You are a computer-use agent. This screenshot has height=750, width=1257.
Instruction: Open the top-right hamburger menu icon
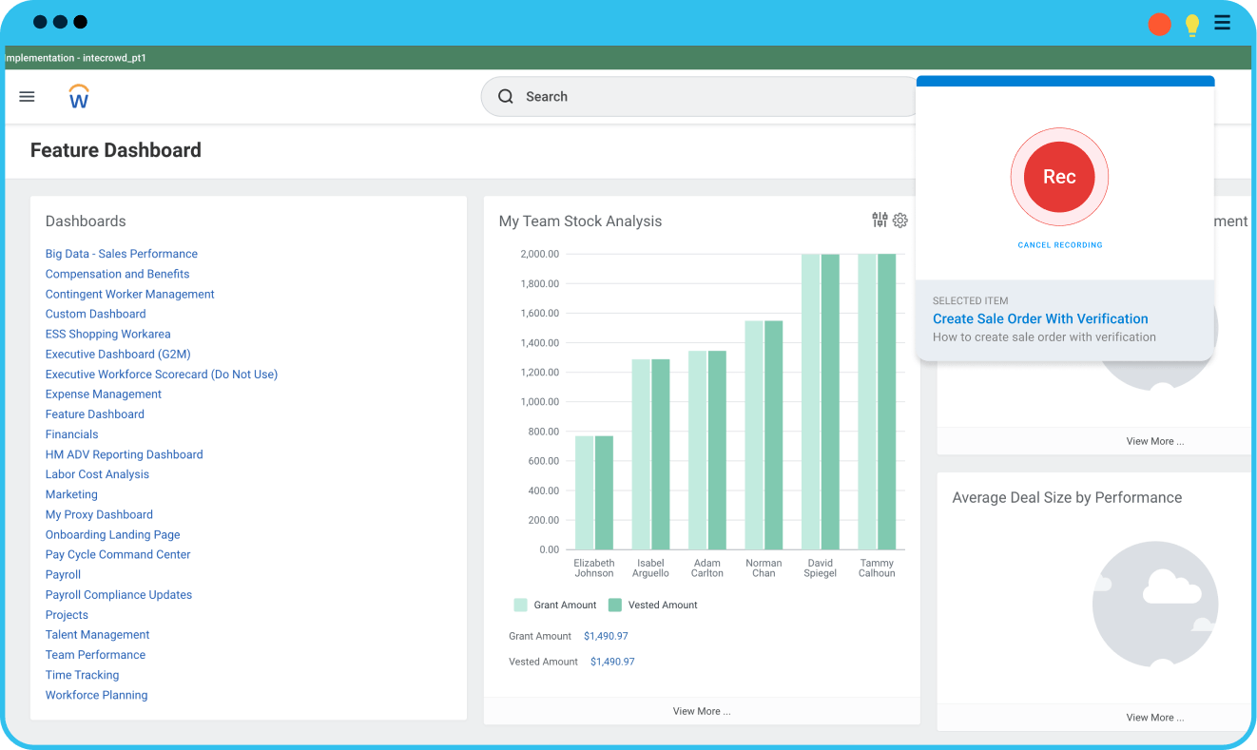click(x=1223, y=23)
